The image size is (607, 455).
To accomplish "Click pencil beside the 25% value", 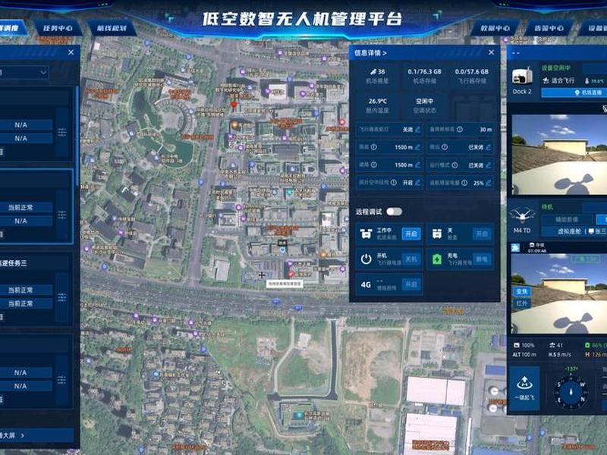I will [489, 183].
